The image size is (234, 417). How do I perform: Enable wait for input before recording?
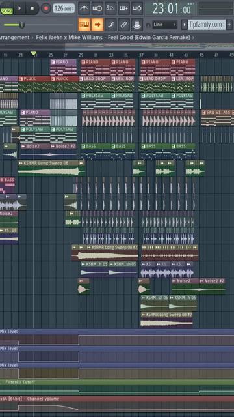pos(97,8)
